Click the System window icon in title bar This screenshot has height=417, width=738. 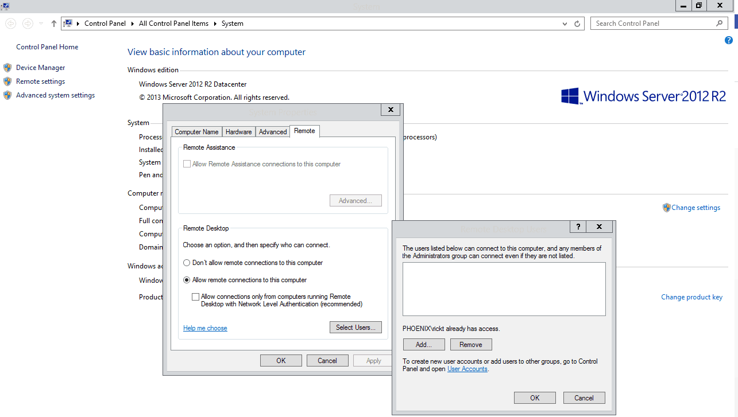pos(5,6)
